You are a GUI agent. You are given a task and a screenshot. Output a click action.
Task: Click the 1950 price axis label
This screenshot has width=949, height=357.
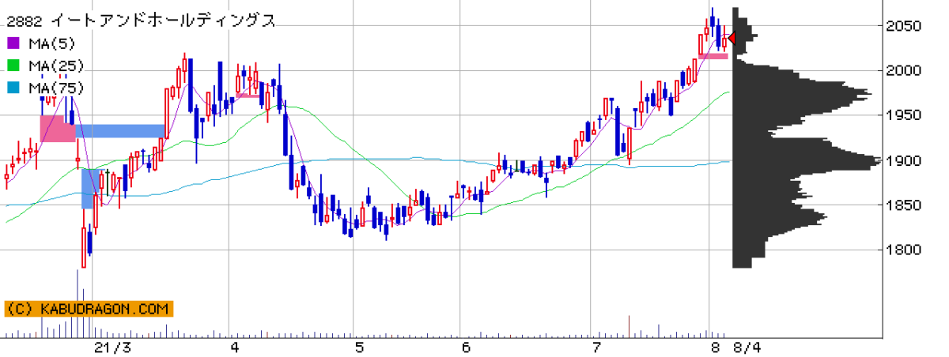click(x=905, y=116)
